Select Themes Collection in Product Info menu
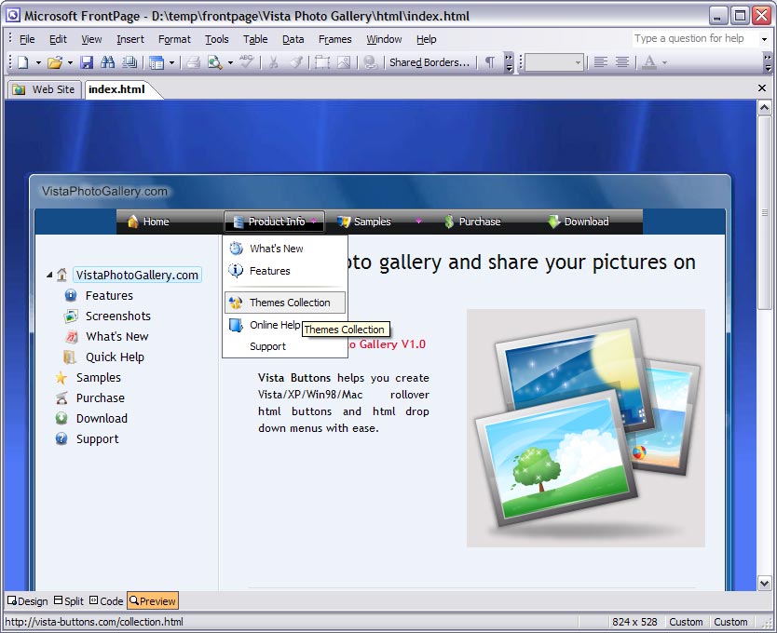 tap(285, 303)
